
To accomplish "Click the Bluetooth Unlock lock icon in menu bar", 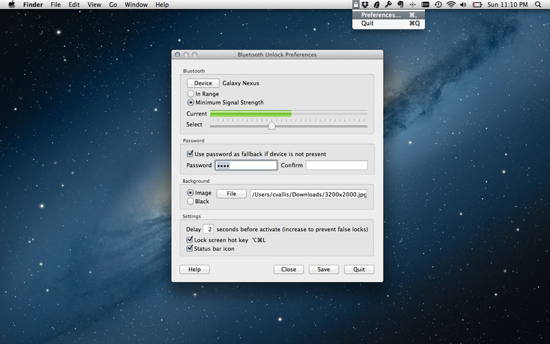I will (355, 5).
